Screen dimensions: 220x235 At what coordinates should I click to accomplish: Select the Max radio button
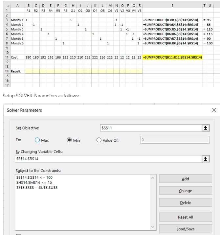[x=37, y=140]
